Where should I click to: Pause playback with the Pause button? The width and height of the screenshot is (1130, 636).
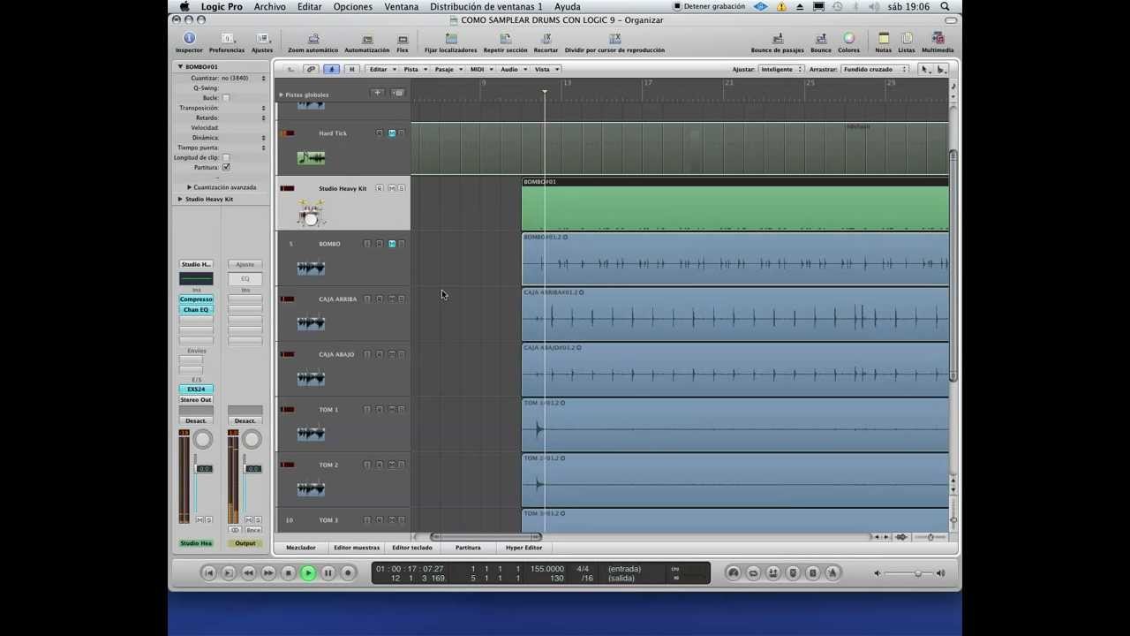tap(328, 573)
